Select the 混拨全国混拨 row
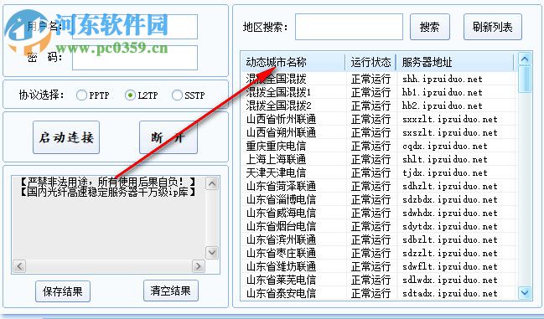The height and width of the screenshot is (319, 544). click(378, 79)
